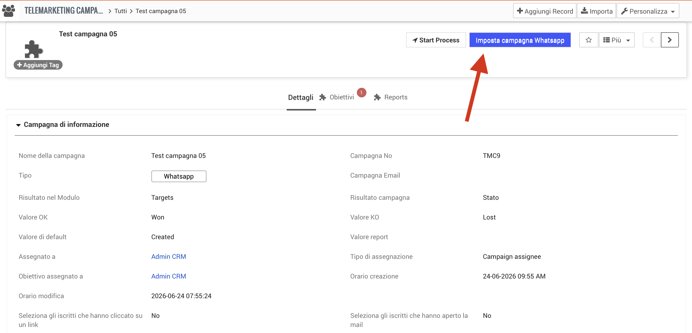This screenshot has width=692, height=333.
Task: Collapse the Campagna di informazione section
Action: [x=18, y=125]
